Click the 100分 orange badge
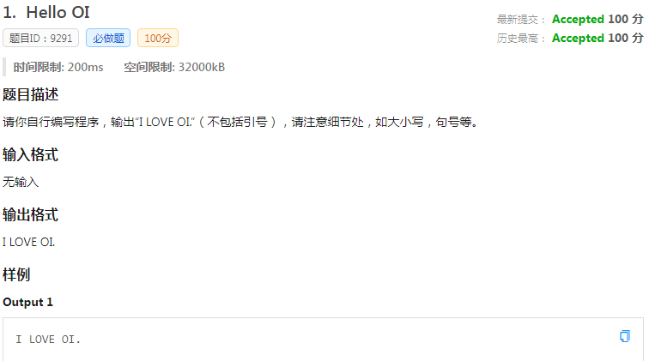 158,38
